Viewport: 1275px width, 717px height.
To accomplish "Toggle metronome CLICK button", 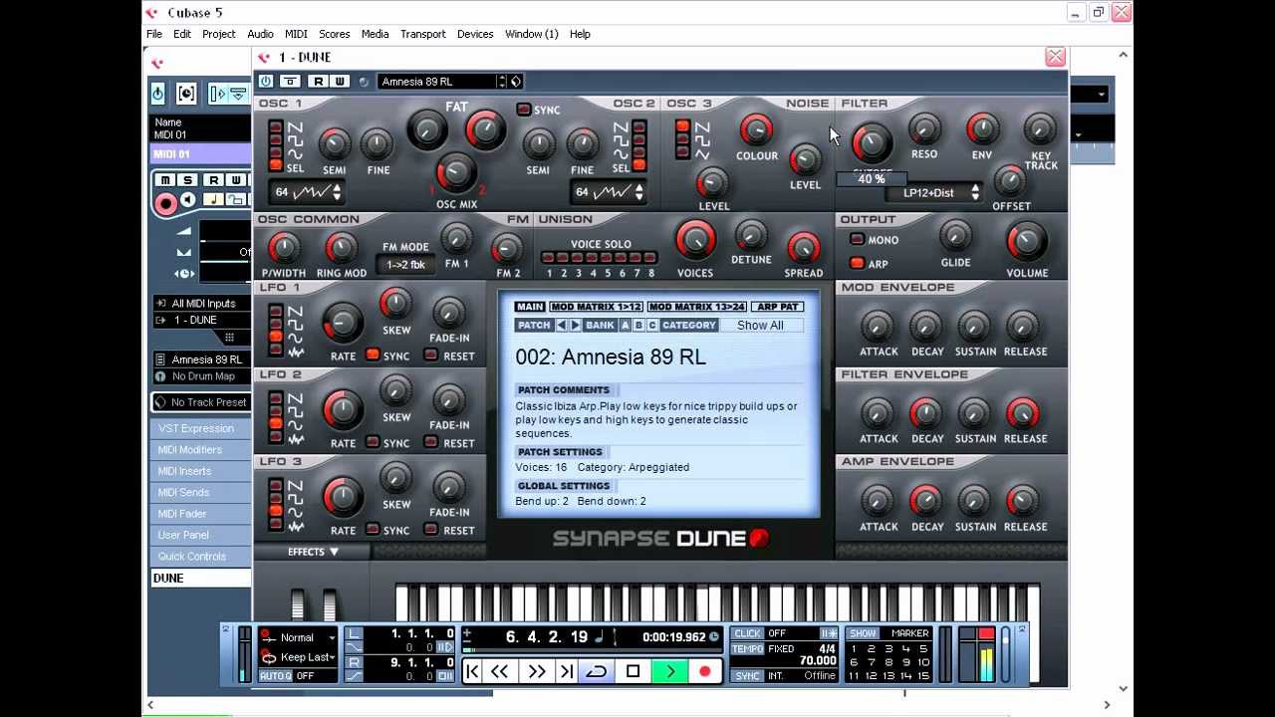I will click(747, 633).
